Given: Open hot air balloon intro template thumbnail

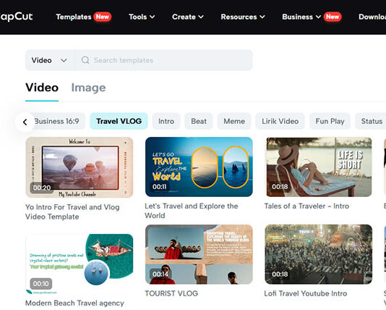Looking at the screenshot, I should pyautogui.click(x=80, y=167).
